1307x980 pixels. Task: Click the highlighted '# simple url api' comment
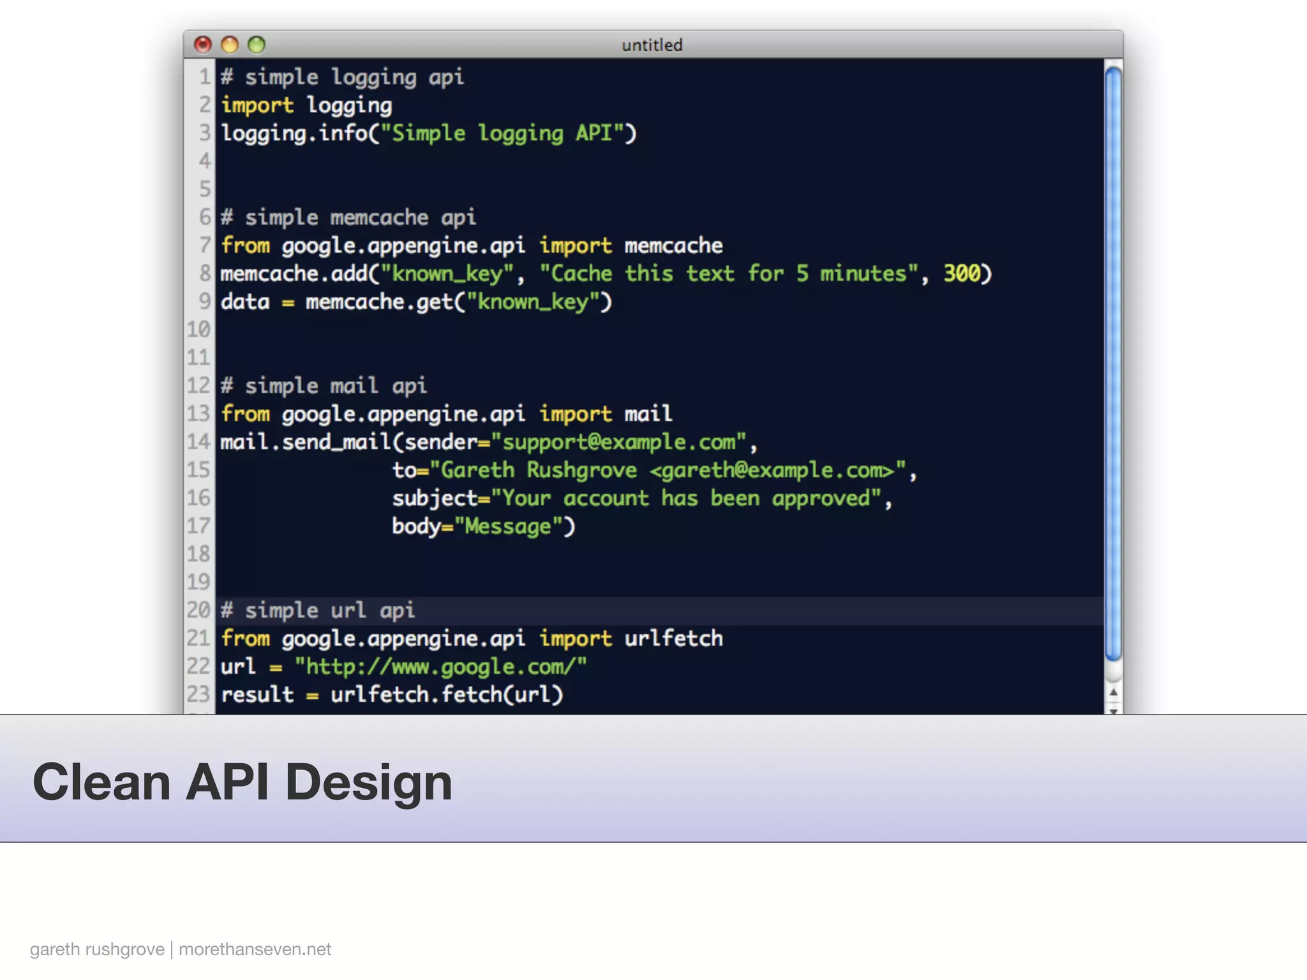(x=318, y=611)
